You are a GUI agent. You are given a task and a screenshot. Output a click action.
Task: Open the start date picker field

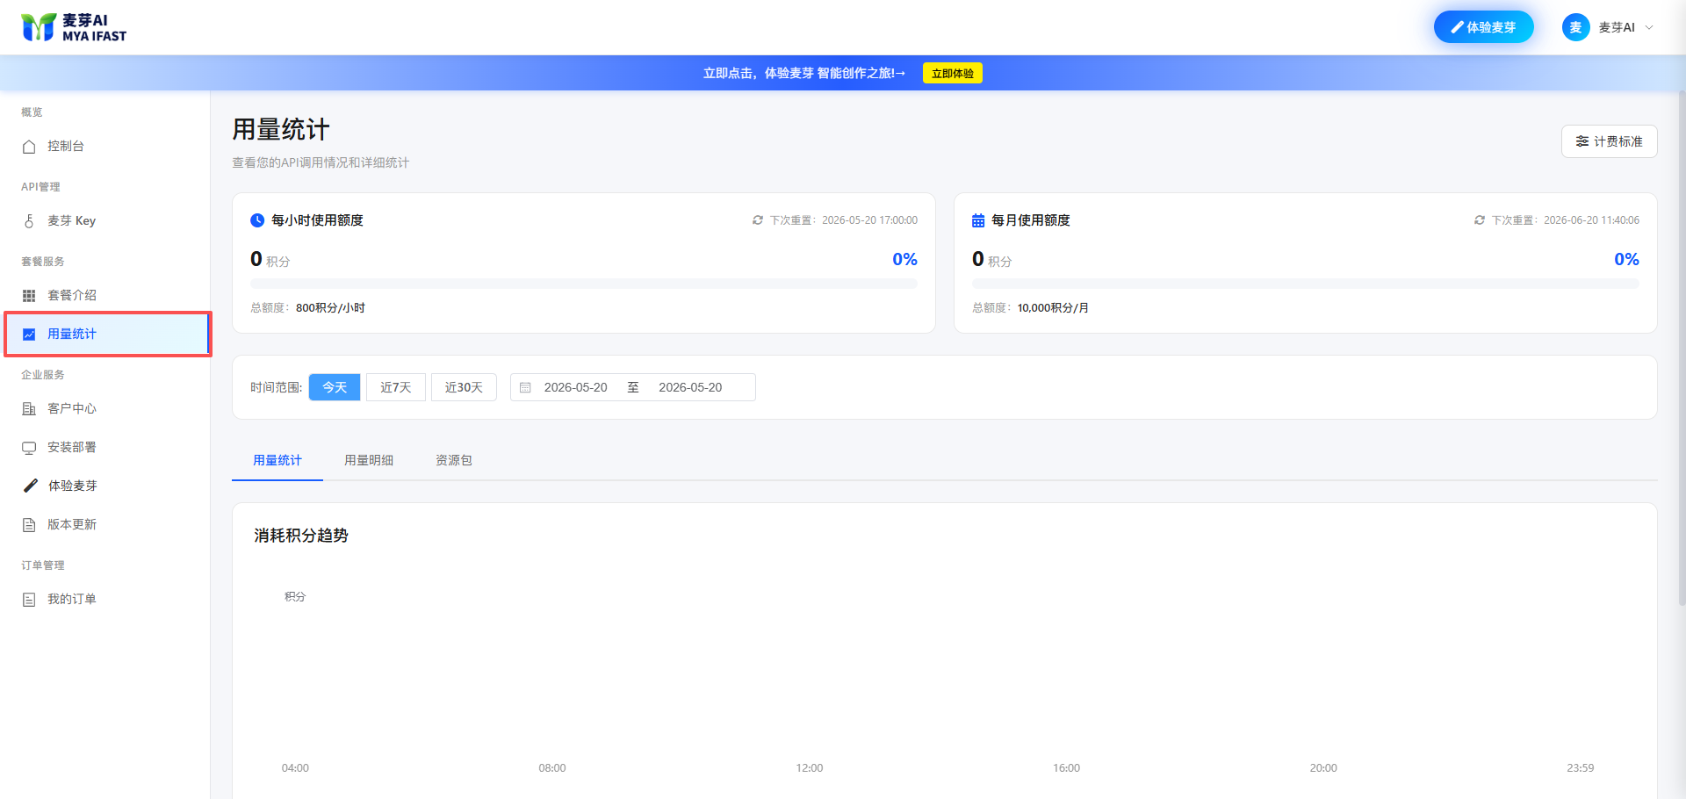pyautogui.click(x=575, y=387)
